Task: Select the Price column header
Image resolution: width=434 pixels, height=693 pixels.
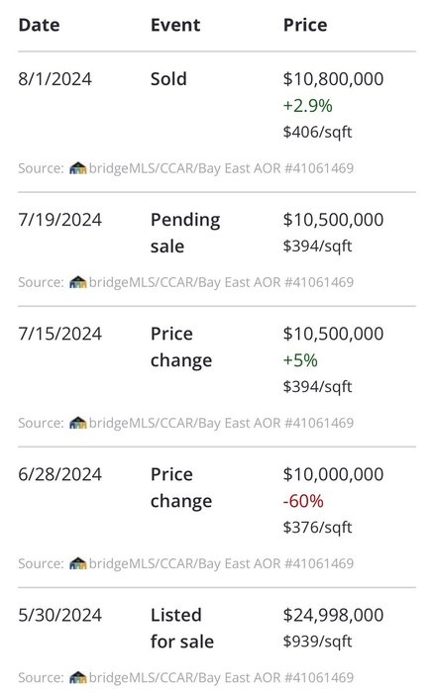Action: click(305, 25)
